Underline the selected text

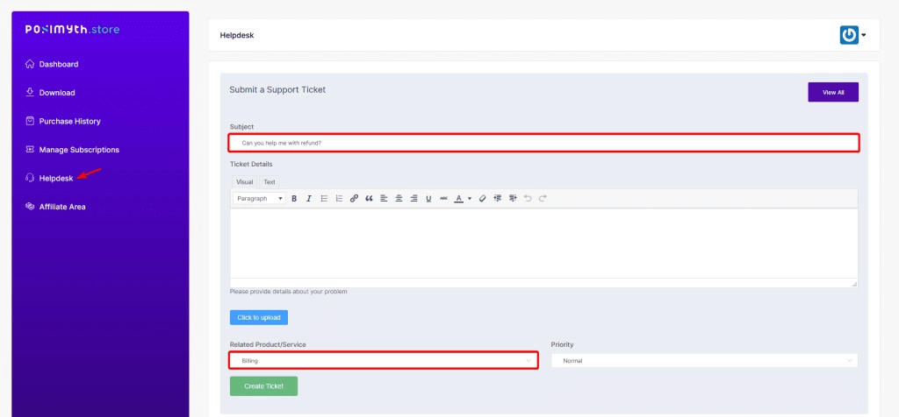click(x=428, y=199)
